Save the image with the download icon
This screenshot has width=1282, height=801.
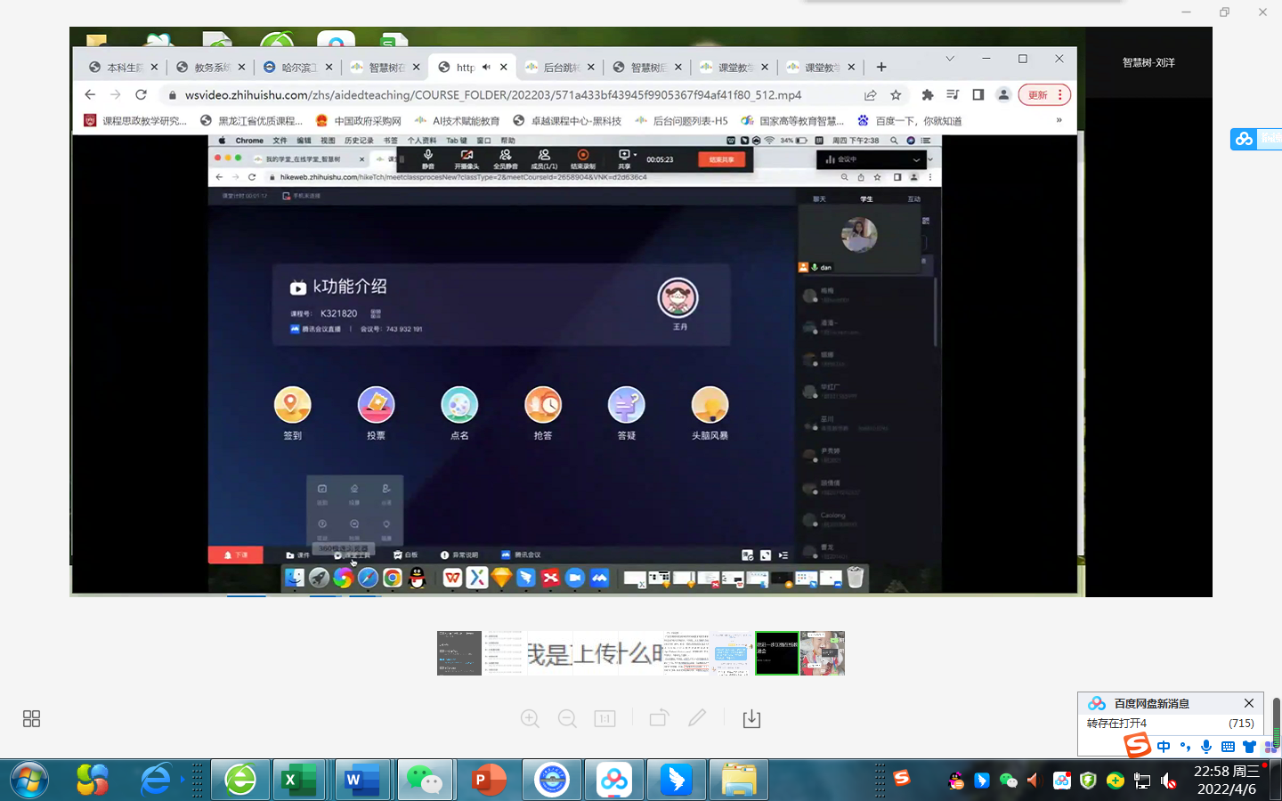coord(751,718)
